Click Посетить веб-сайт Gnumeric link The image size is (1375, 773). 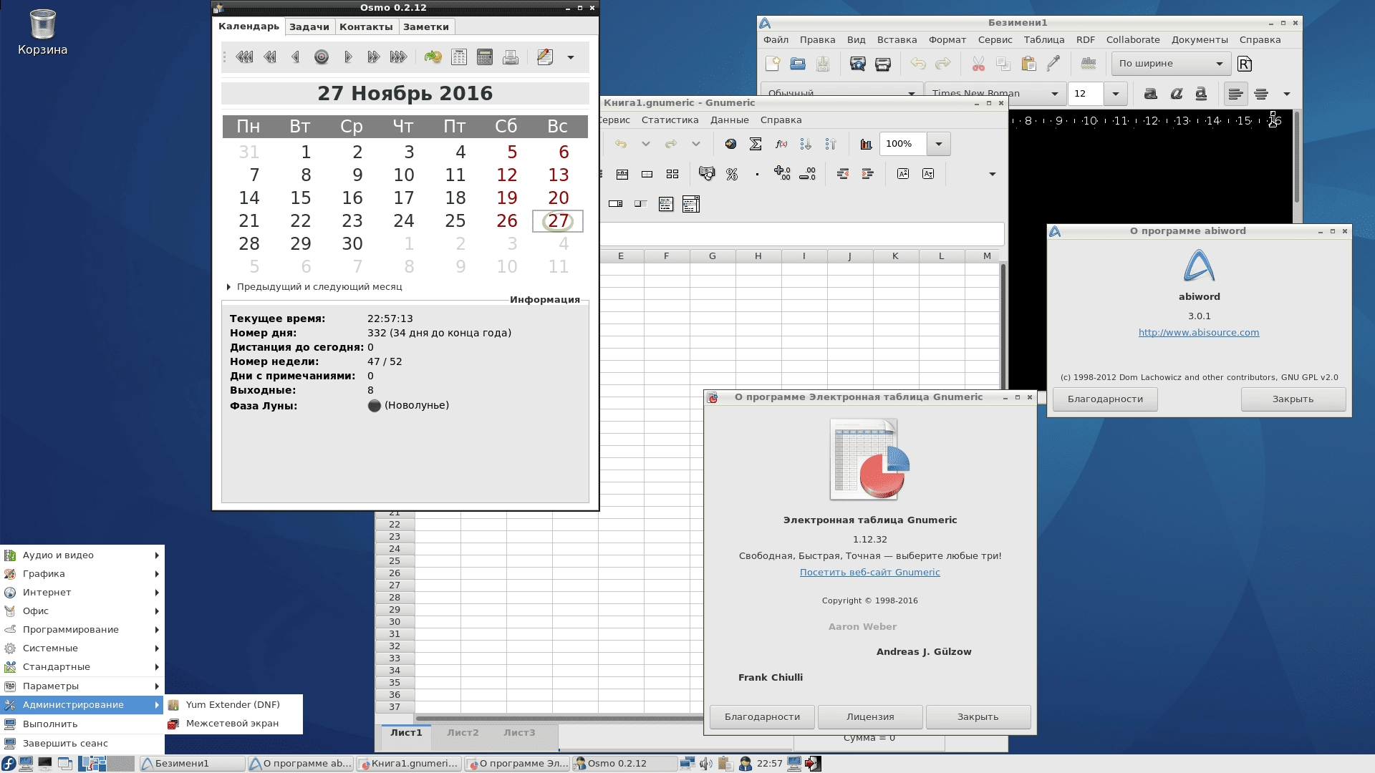870,573
